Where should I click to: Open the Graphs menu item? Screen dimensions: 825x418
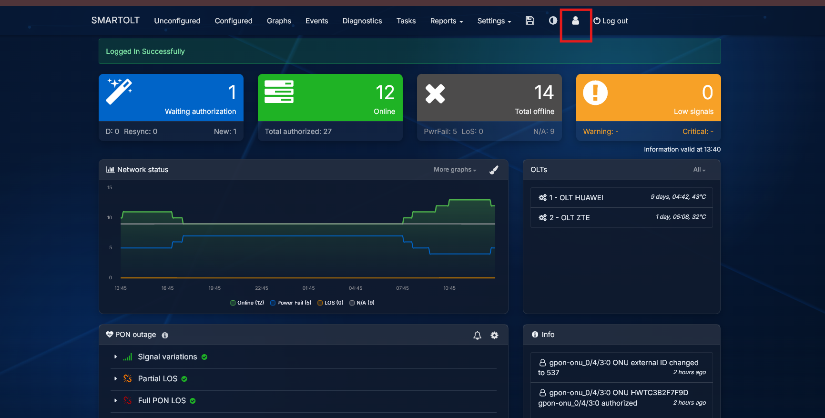[279, 21]
